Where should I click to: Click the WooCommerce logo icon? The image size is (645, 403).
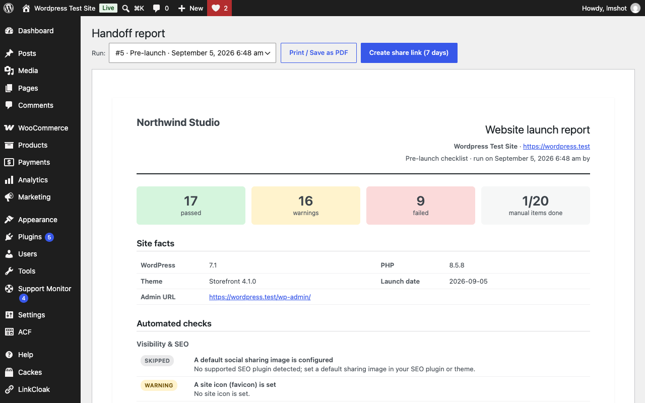coord(9,128)
